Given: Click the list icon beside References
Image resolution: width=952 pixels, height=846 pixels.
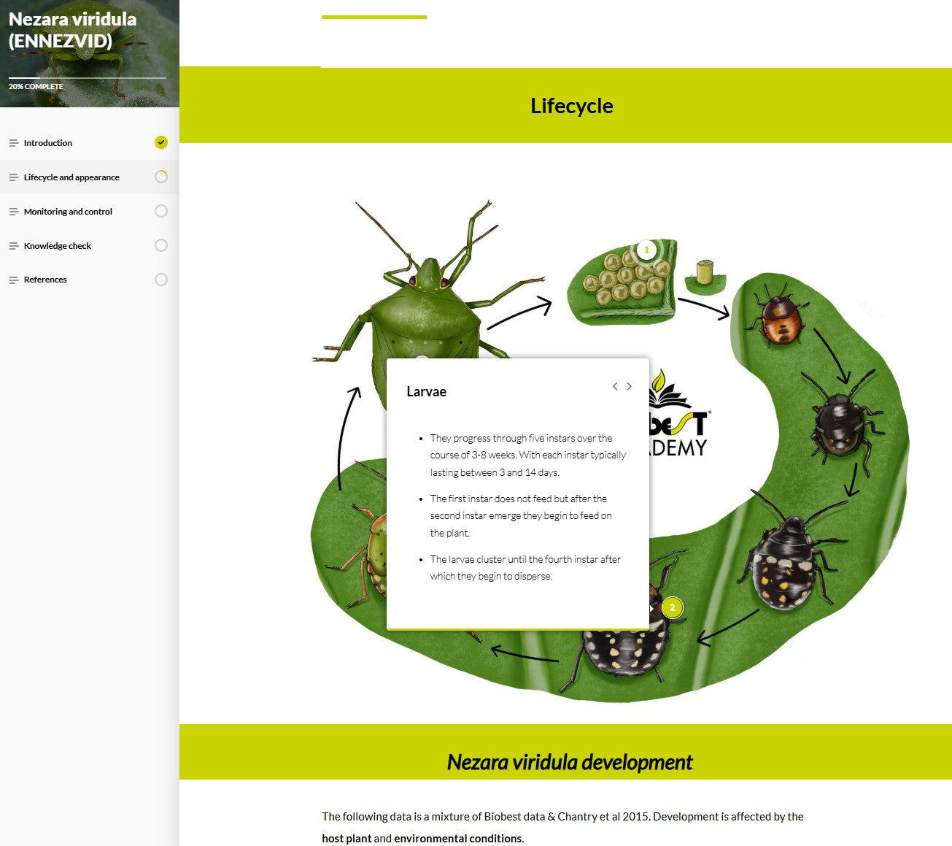Looking at the screenshot, I should point(13,279).
